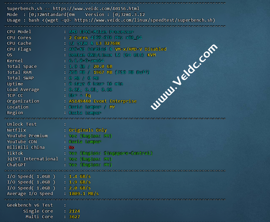The width and height of the screenshot is (270, 222).
Task: Select 'AMD EPYC-Milan Processor' text
Action: pyautogui.click(x=101, y=32)
